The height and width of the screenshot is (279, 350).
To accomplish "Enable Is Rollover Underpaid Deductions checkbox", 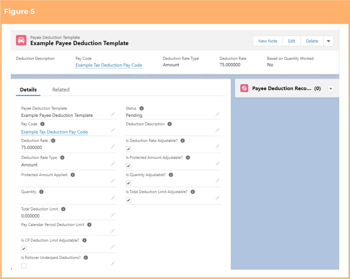I will point(24,265).
